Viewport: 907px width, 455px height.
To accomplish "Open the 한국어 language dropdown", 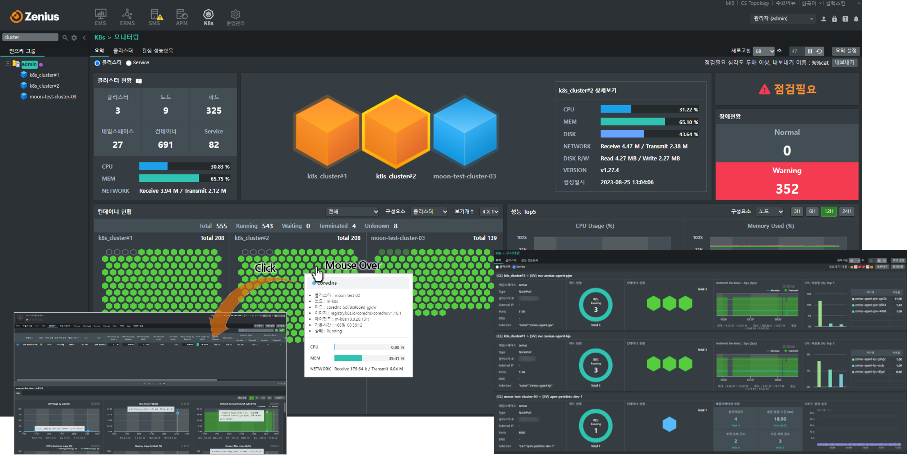I will [x=811, y=3].
